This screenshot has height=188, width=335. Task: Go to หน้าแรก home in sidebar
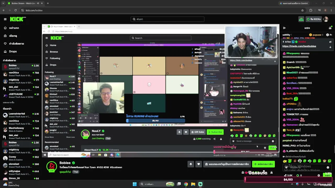(x=21, y=28)
